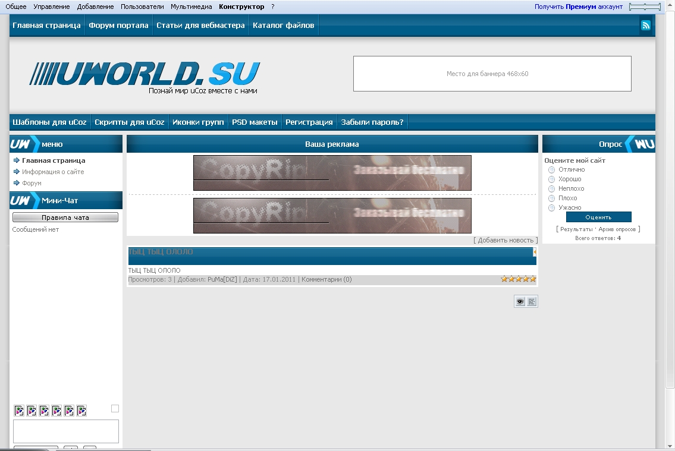
Task: Click the lower CopyRip advertisement banner
Action: [x=332, y=215]
